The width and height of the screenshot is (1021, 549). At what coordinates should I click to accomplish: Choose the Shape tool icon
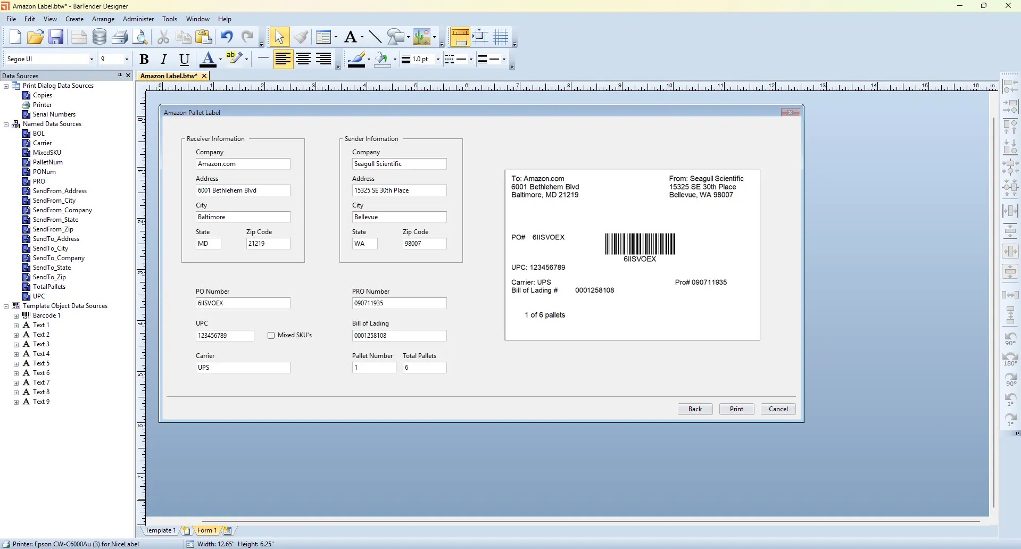(395, 37)
